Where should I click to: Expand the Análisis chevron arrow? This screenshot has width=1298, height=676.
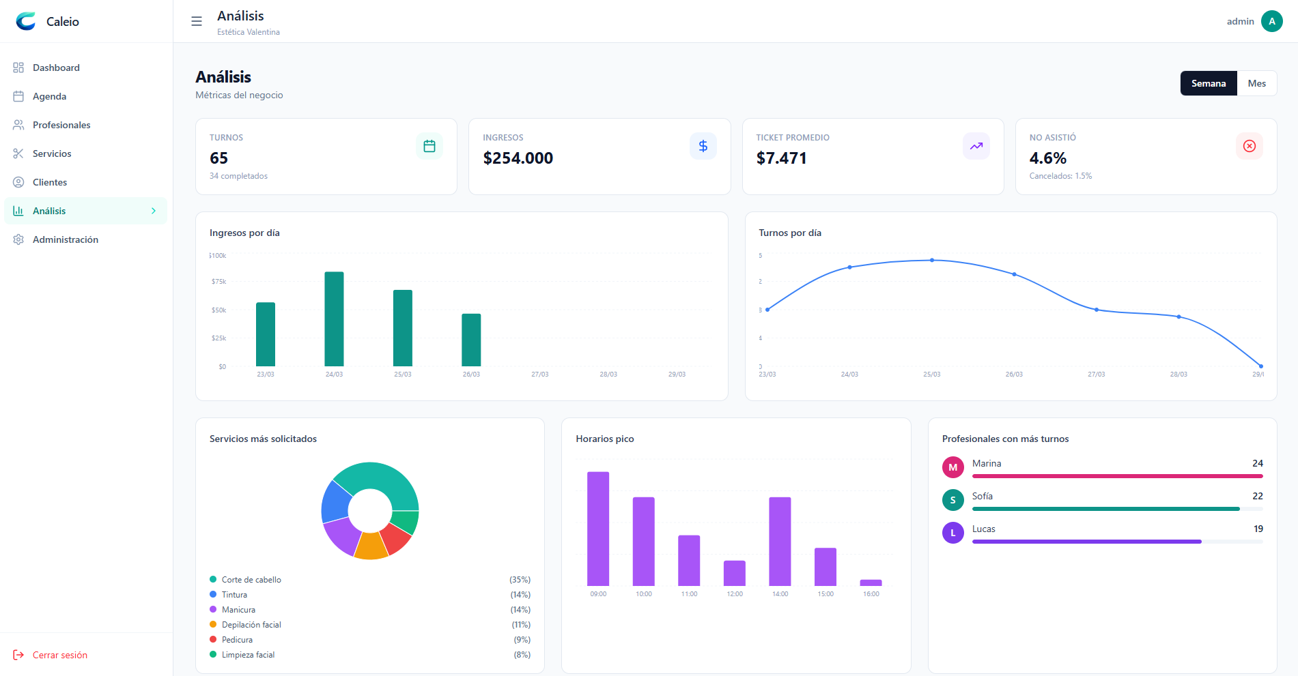click(x=154, y=211)
